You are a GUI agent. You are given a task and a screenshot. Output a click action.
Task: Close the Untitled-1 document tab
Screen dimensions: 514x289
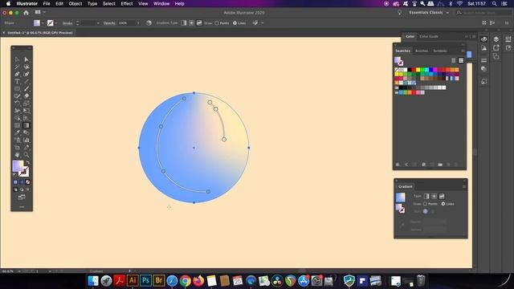pos(3,33)
